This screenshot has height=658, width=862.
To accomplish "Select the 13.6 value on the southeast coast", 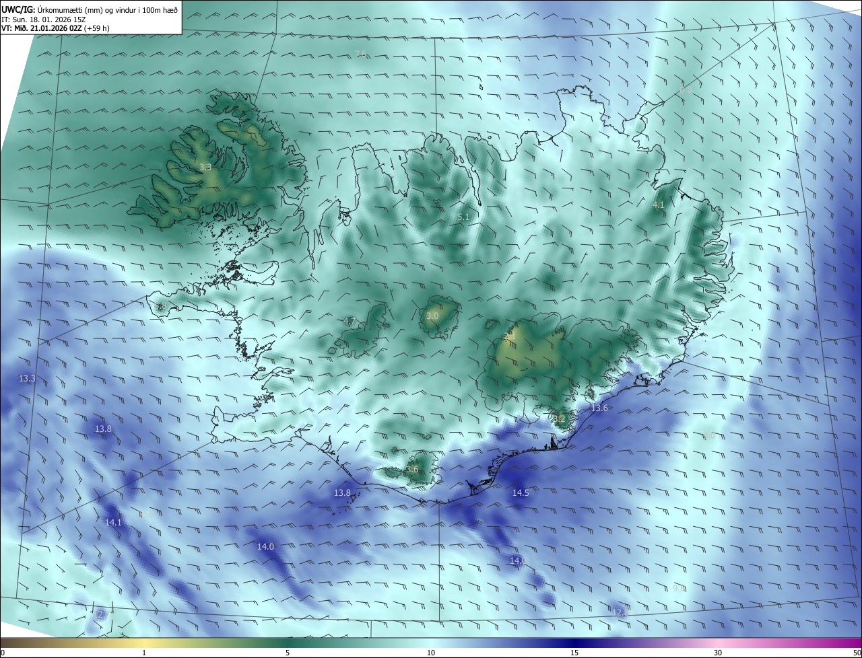I will coord(599,408).
